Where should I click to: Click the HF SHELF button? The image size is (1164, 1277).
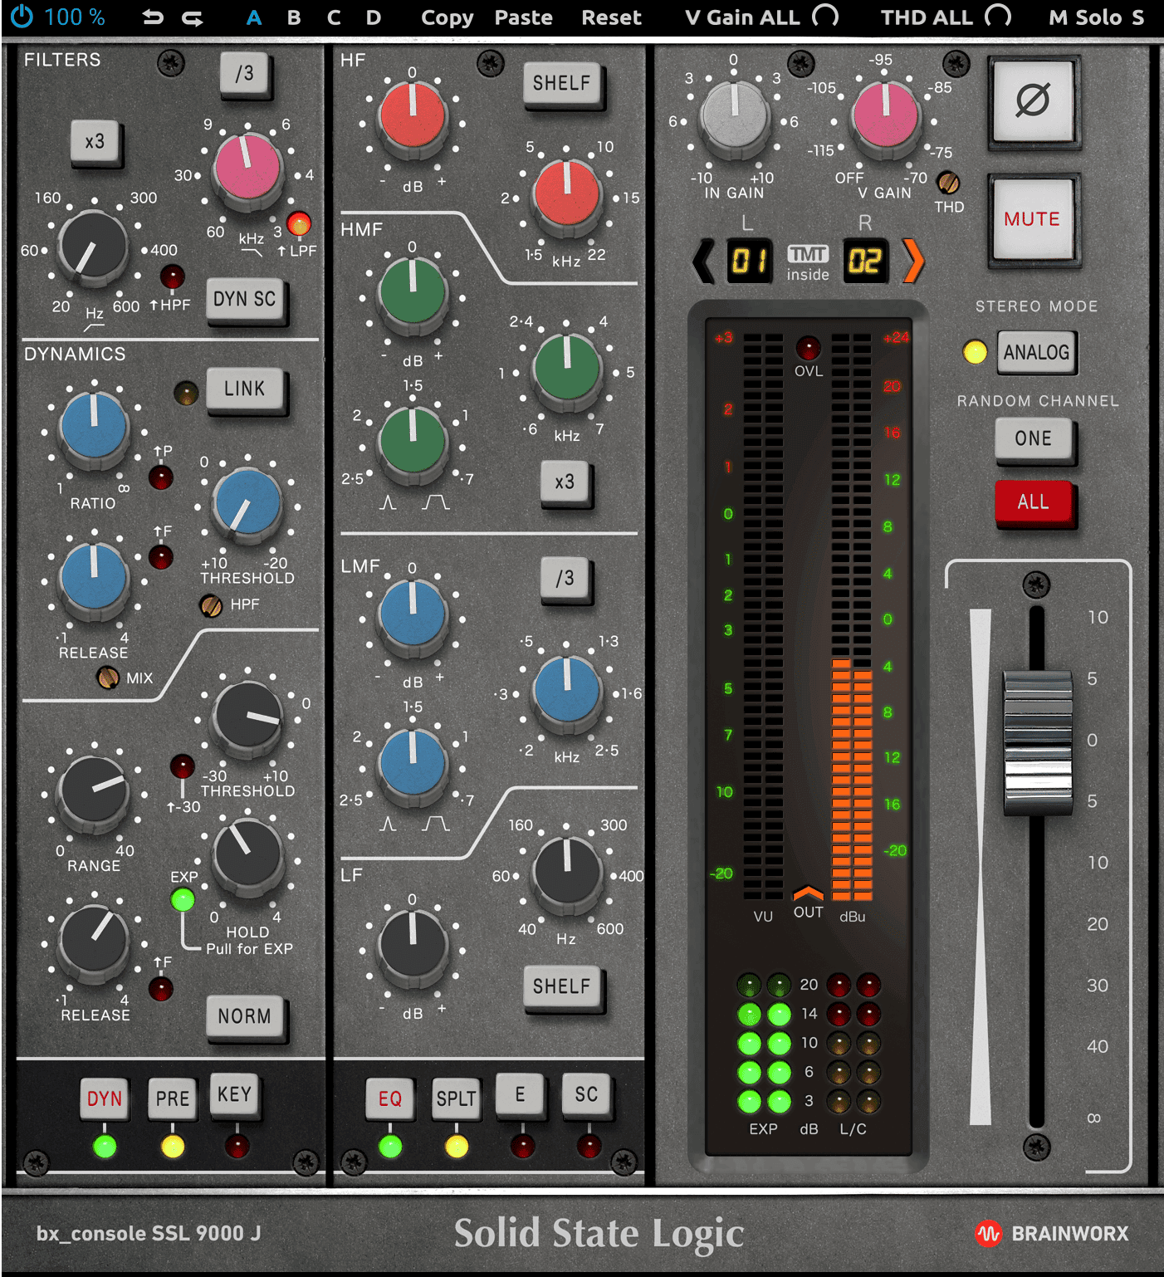point(562,83)
